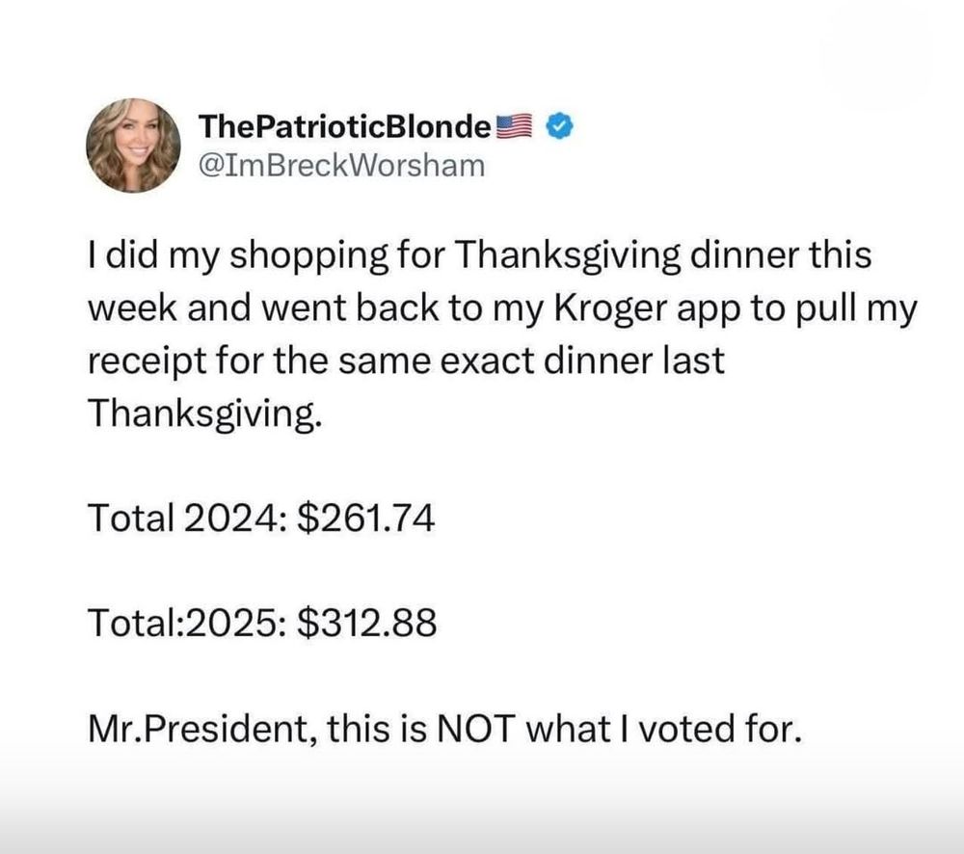This screenshot has width=964, height=854.
Task: Click the Total:2025 label
Action: coord(187,623)
